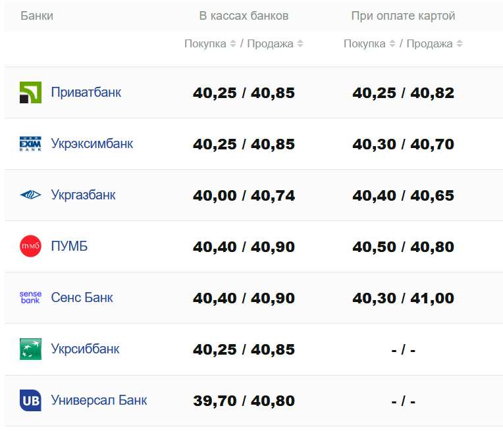Image resolution: width=503 pixels, height=431 pixels.
Task: Open the Приватбанк link
Action: (86, 92)
